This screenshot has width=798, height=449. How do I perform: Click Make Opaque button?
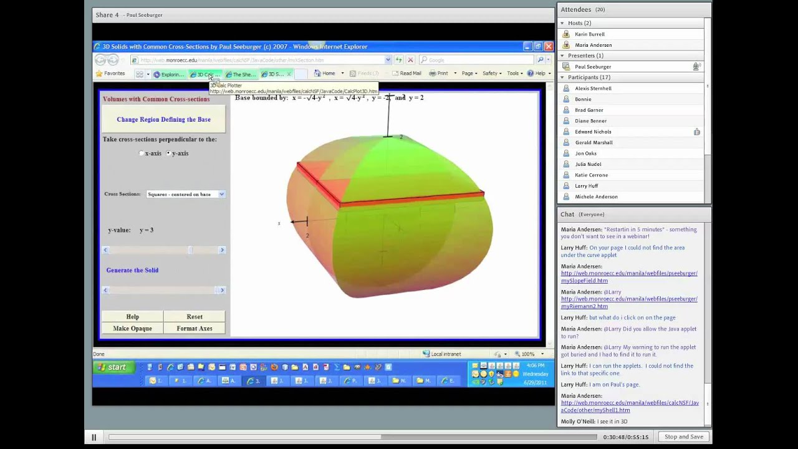click(132, 329)
